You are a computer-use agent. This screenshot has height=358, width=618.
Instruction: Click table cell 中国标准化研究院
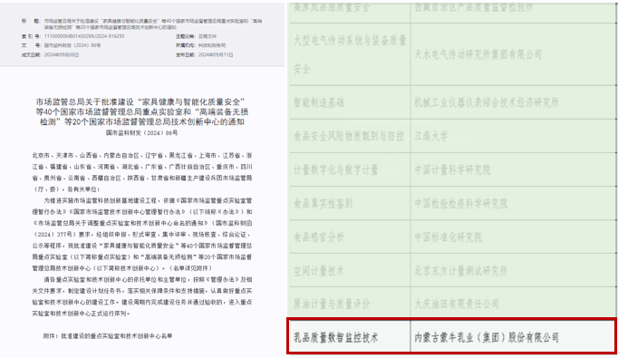point(513,237)
